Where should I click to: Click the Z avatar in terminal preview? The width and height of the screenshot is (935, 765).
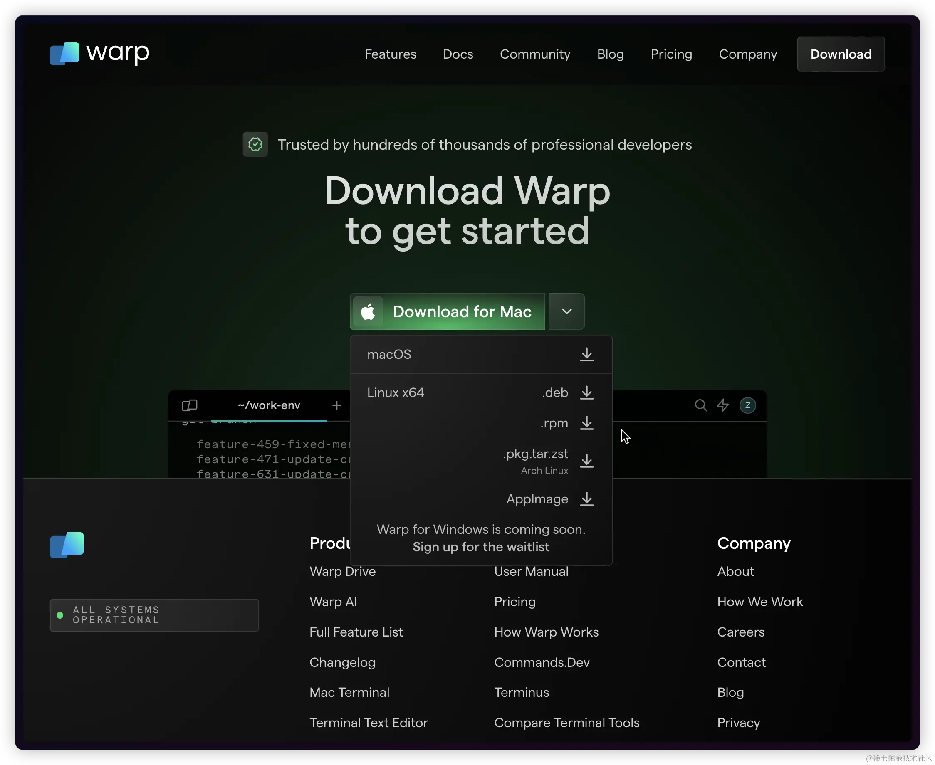[747, 405]
